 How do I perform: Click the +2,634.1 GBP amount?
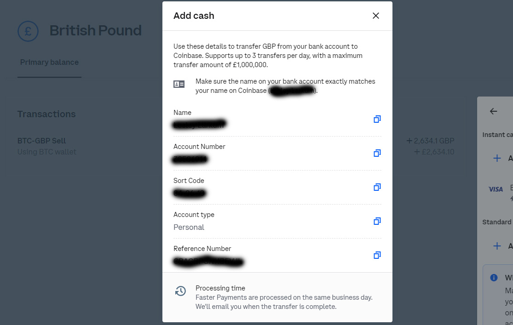(430, 141)
